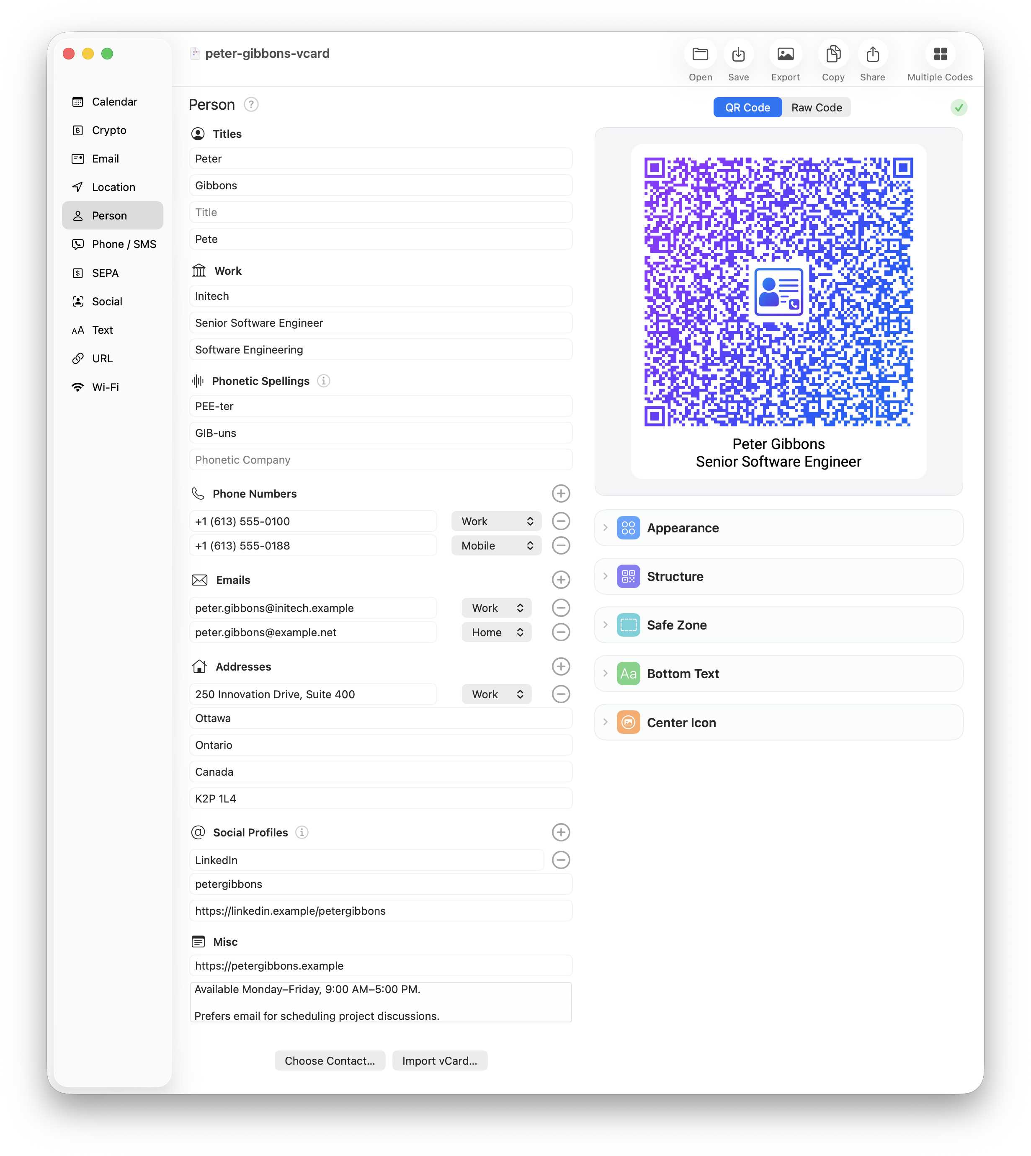The width and height of the screenshot is (1031, 1156).
Task: Remove the +1 (613) 555-0188 phone number
Action: (x=561, y=546)
